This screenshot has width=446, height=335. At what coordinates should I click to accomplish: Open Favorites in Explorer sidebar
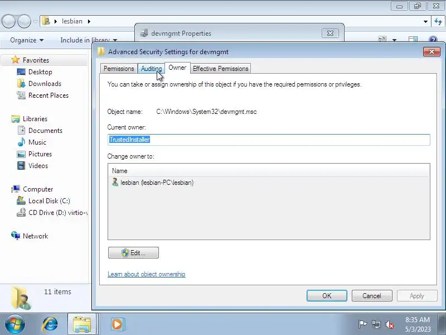pyautogui.click(x=36, y=60)
